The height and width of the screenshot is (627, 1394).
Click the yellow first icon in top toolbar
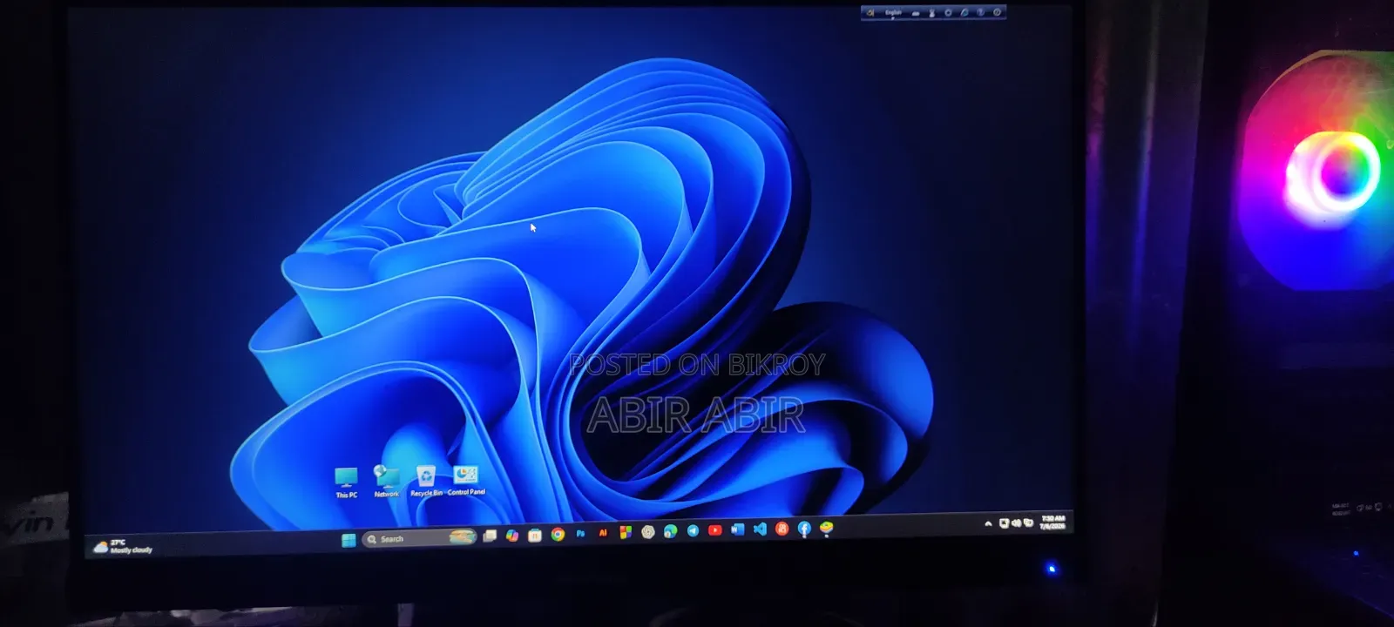pyautogui.click(x=870, y=12)
